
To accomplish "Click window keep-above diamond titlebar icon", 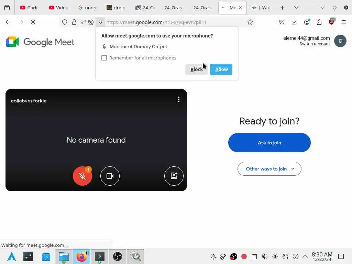I will click(x=334, y=8).
